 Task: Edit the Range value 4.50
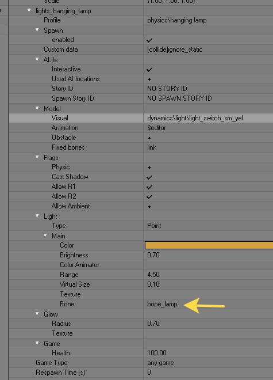coord(153,275)
